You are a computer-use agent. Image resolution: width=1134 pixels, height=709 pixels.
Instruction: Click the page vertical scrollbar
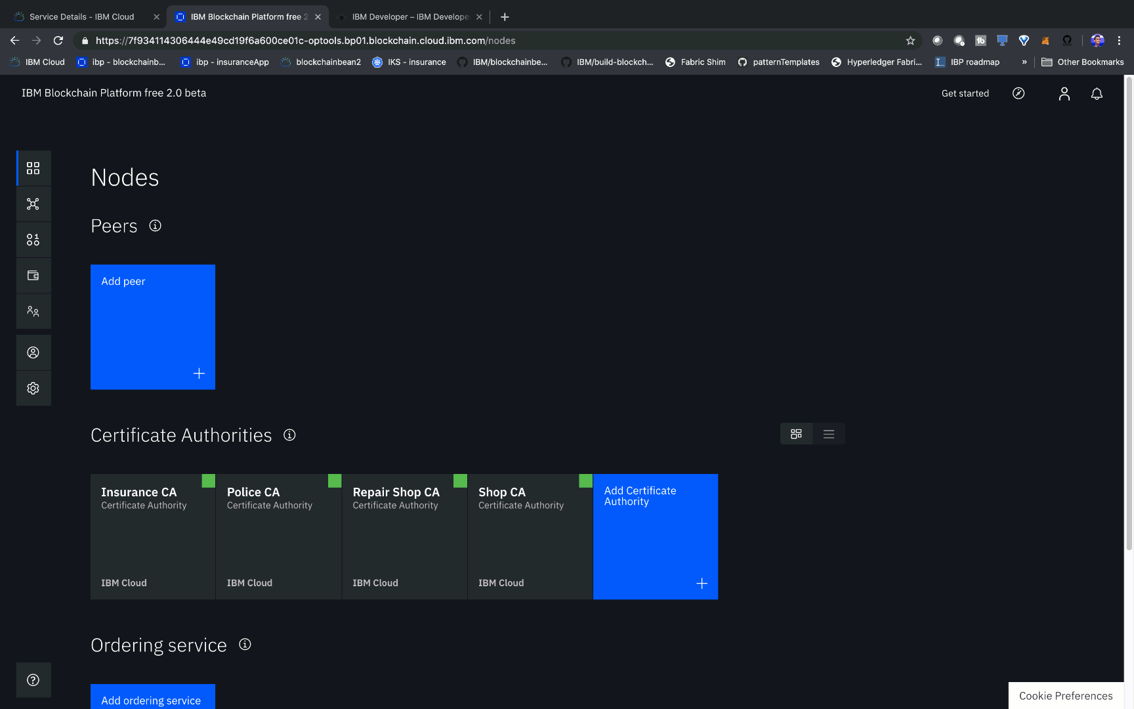coord(1129,313)
